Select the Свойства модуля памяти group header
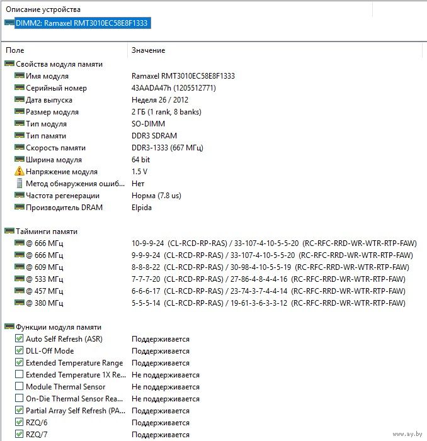 pos(59,64)
